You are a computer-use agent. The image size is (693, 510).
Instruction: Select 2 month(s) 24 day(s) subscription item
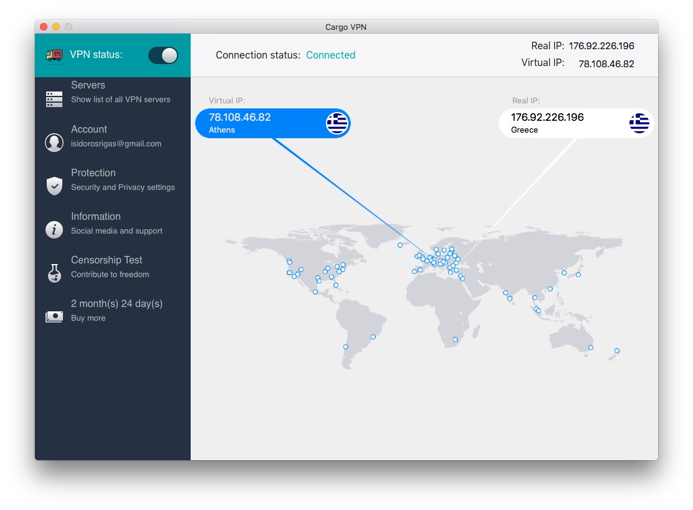113,310
